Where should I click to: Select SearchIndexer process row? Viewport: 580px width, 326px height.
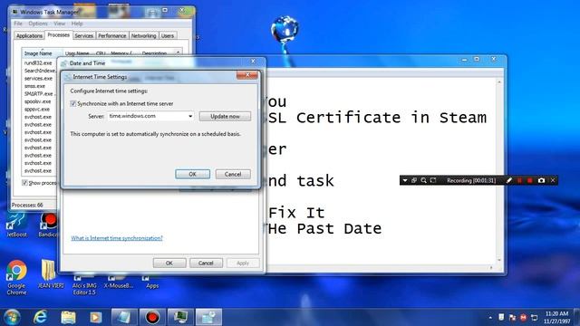point(39,71)
